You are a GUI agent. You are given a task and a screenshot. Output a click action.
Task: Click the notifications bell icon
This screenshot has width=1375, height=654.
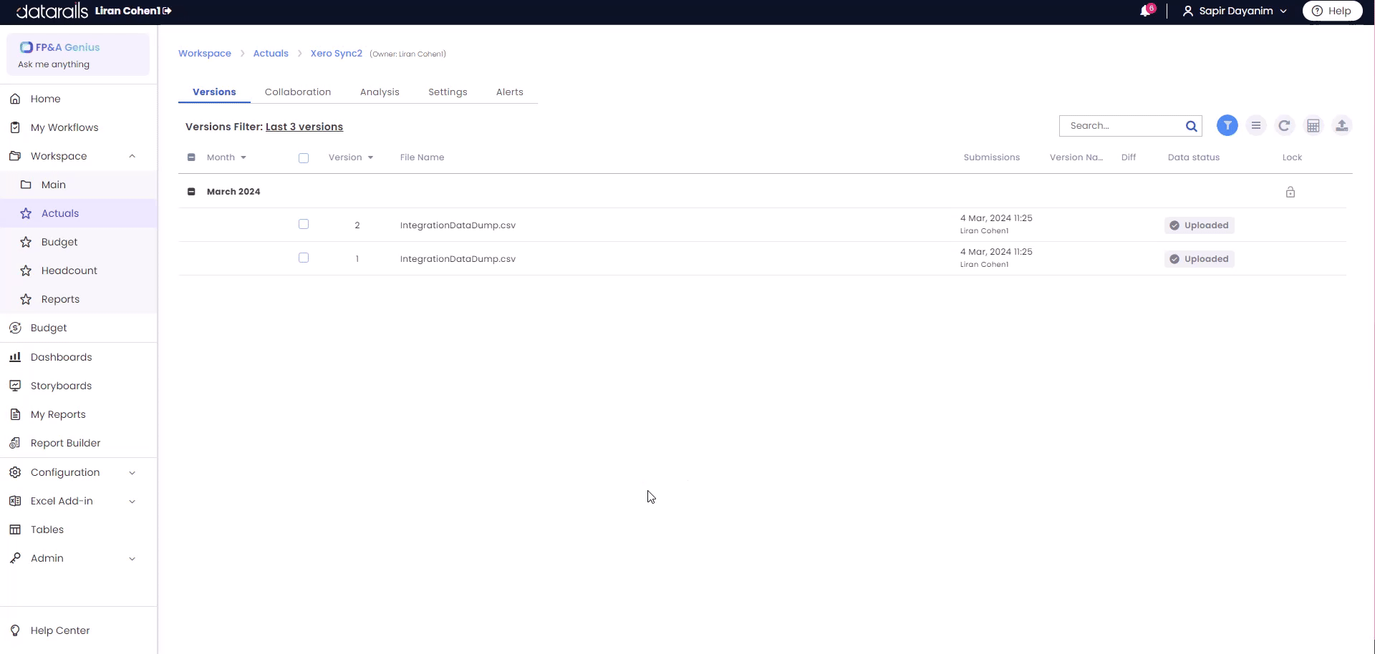pyautogui.click(x=1145, y=11)
